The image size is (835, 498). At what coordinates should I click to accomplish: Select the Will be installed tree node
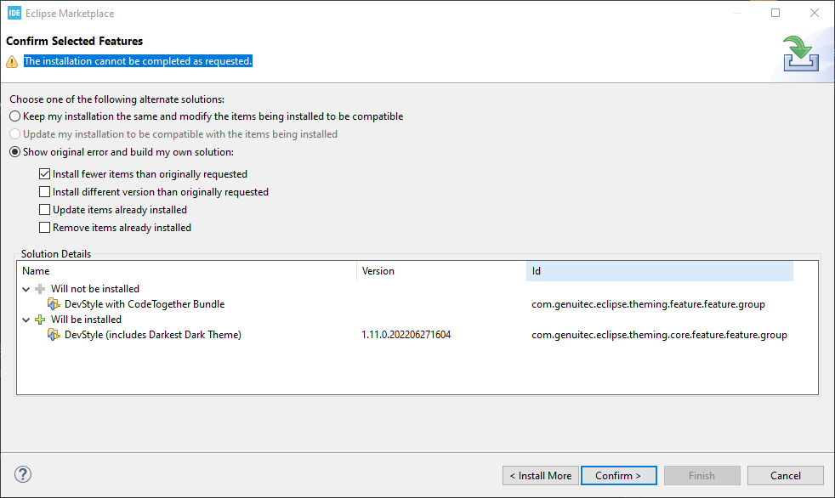[86, 320]
